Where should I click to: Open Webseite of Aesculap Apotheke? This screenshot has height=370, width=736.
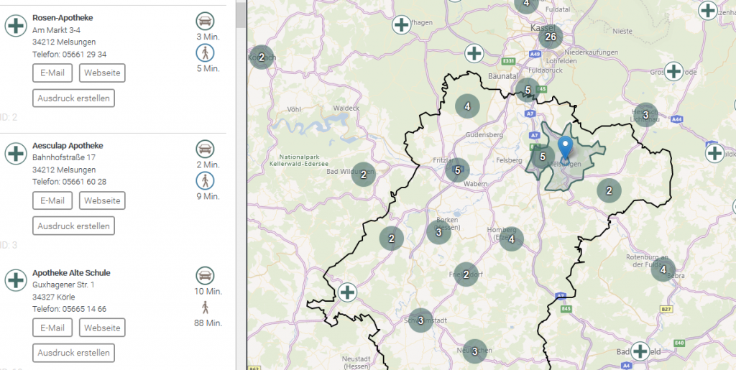(x=102, y=200)
